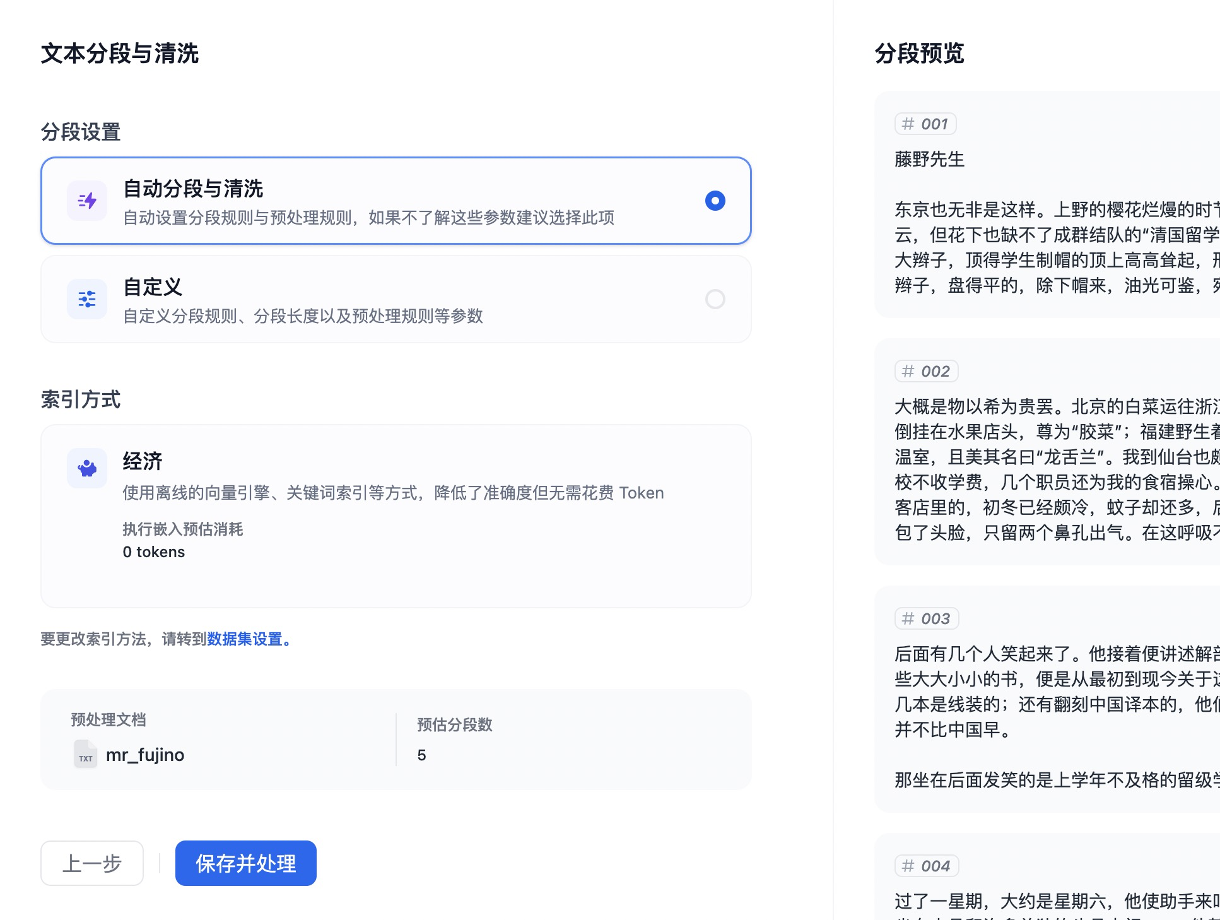Click the #003 segment badge
This screenshot has height=920, width=1220.
coord(925,618)
